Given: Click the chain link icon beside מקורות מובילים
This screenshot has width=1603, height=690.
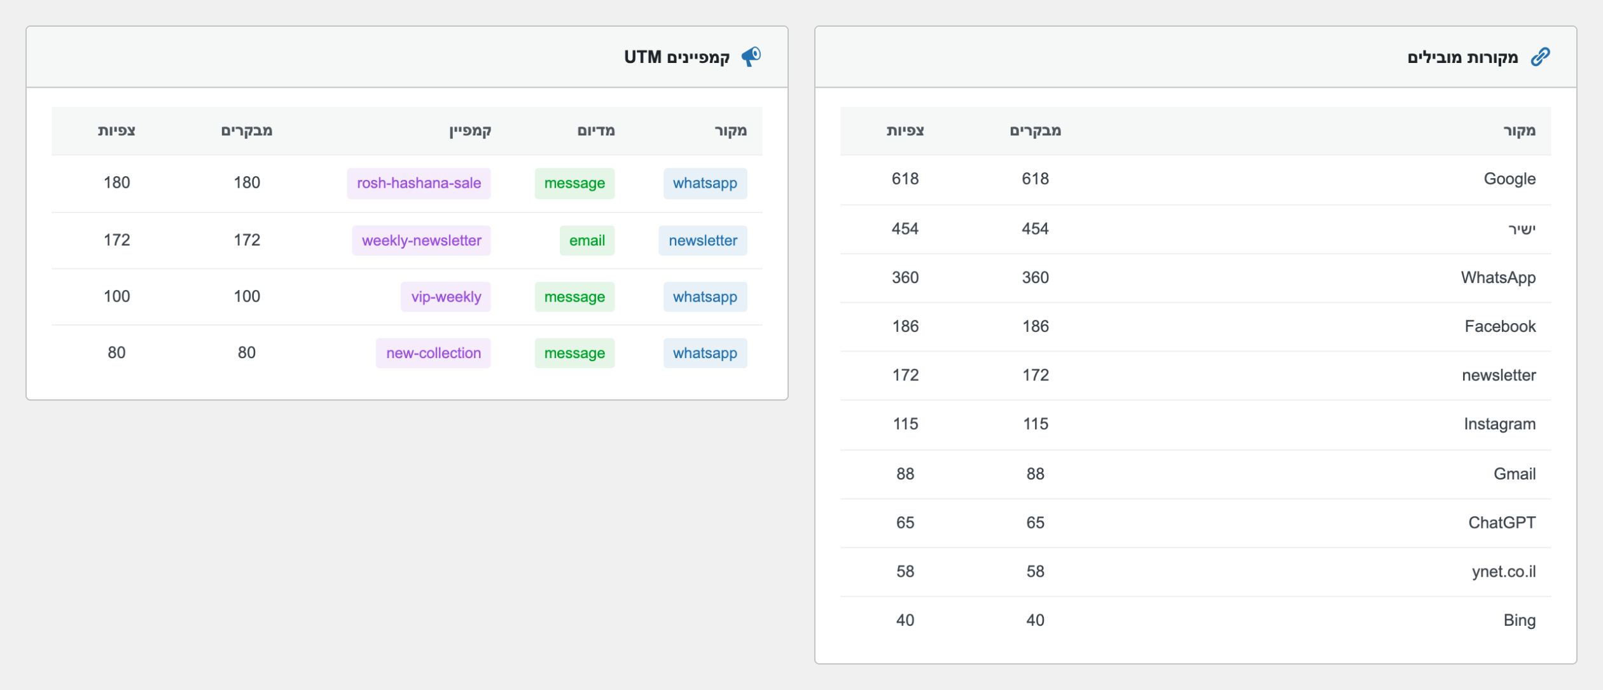Looking at the screenshot, I should (1540, 57).
